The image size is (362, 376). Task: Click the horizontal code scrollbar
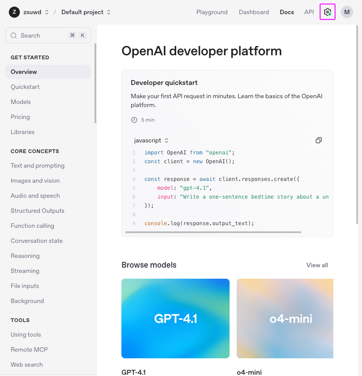[x=213, y=232]
